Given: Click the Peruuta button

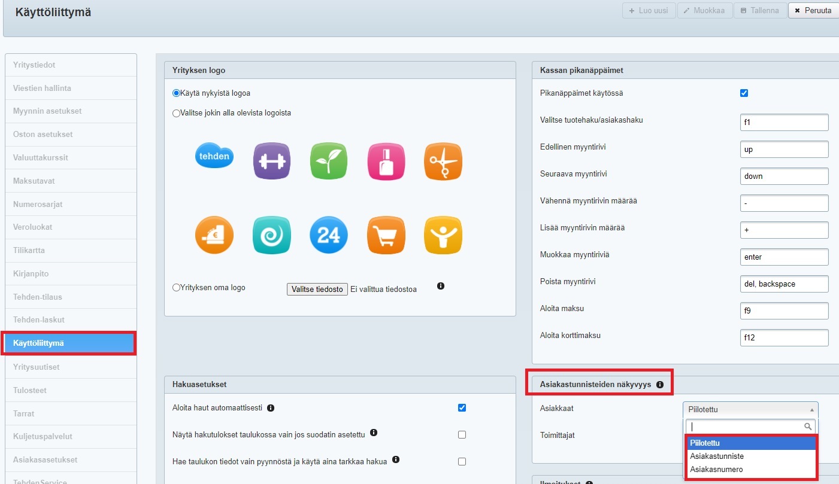Looking at the screenshot, I should [813, 11].
